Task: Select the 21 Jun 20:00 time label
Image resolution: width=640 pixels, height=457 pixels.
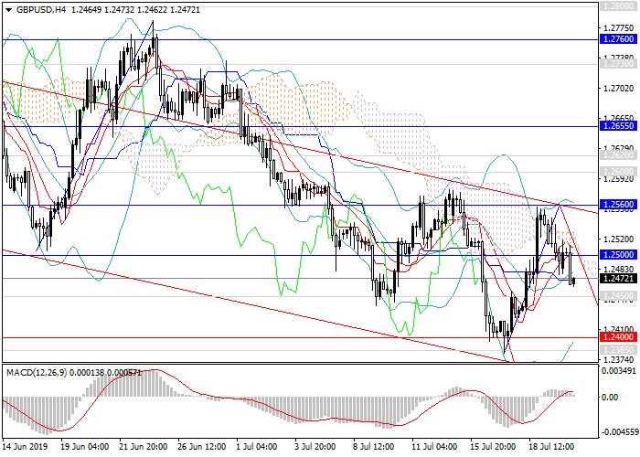Action: [x=144, y=448]
